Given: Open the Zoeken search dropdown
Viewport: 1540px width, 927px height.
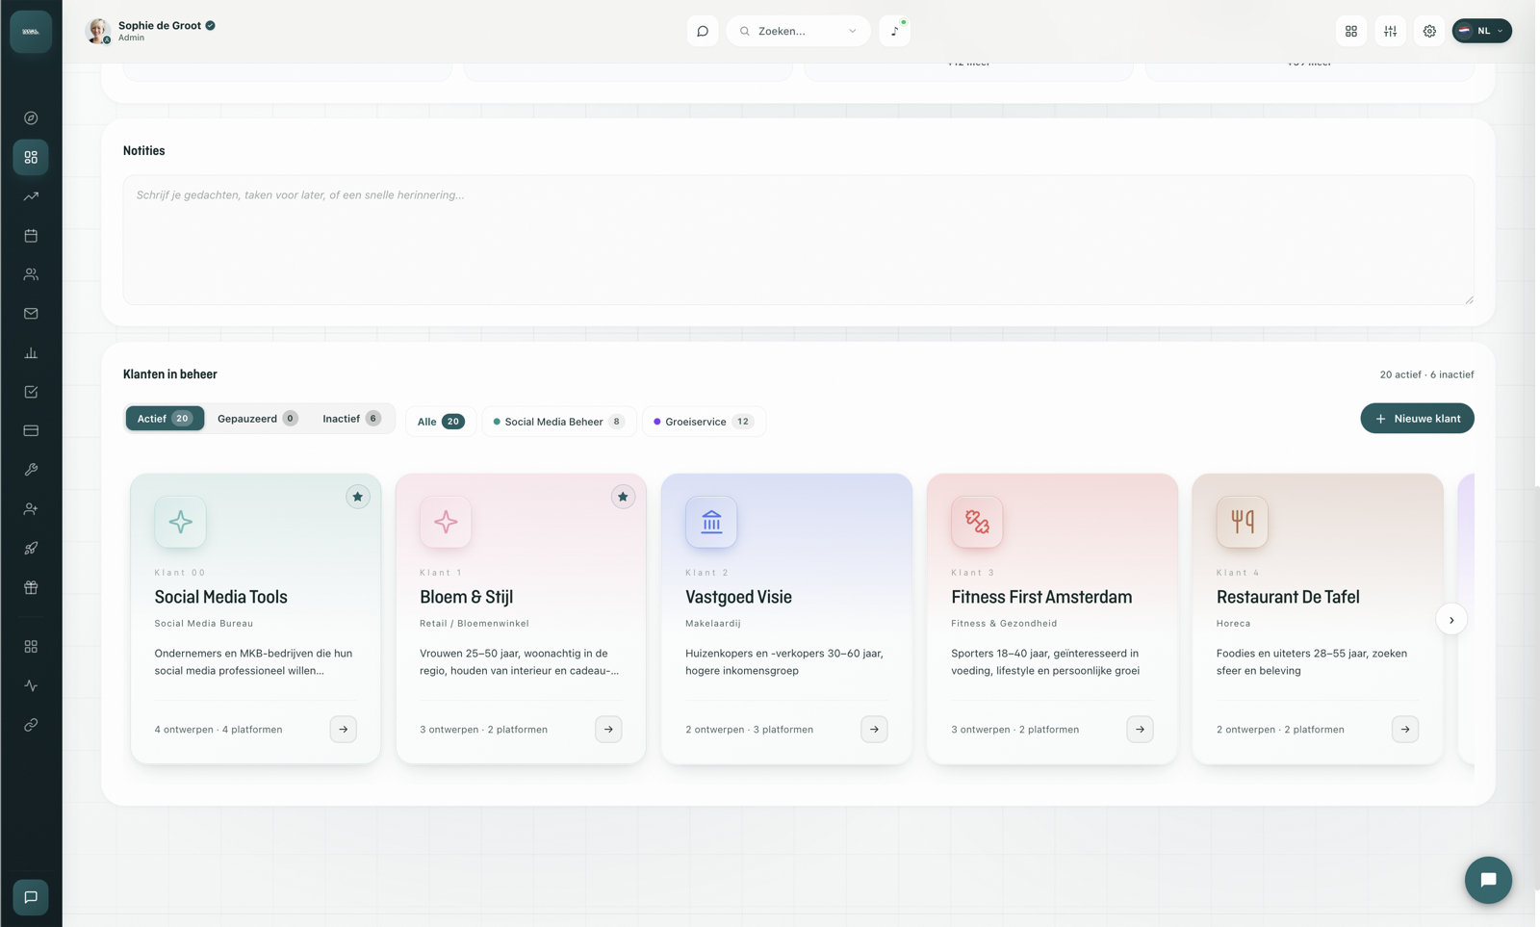Looking at the screenshot, I should click(x=798, y=31).
